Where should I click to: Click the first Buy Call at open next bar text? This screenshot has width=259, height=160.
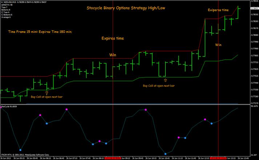pos(46,97)
